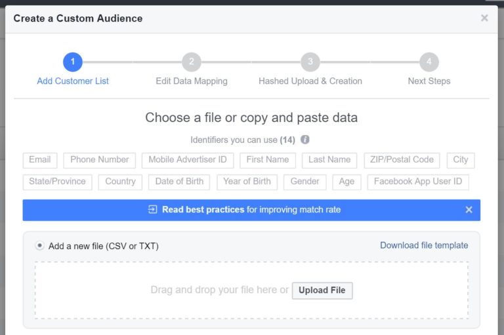This screenshot has height=335, width=504.
Task: Choose the ZIP/Postal Code identifier tag
Action: (402, 159)
